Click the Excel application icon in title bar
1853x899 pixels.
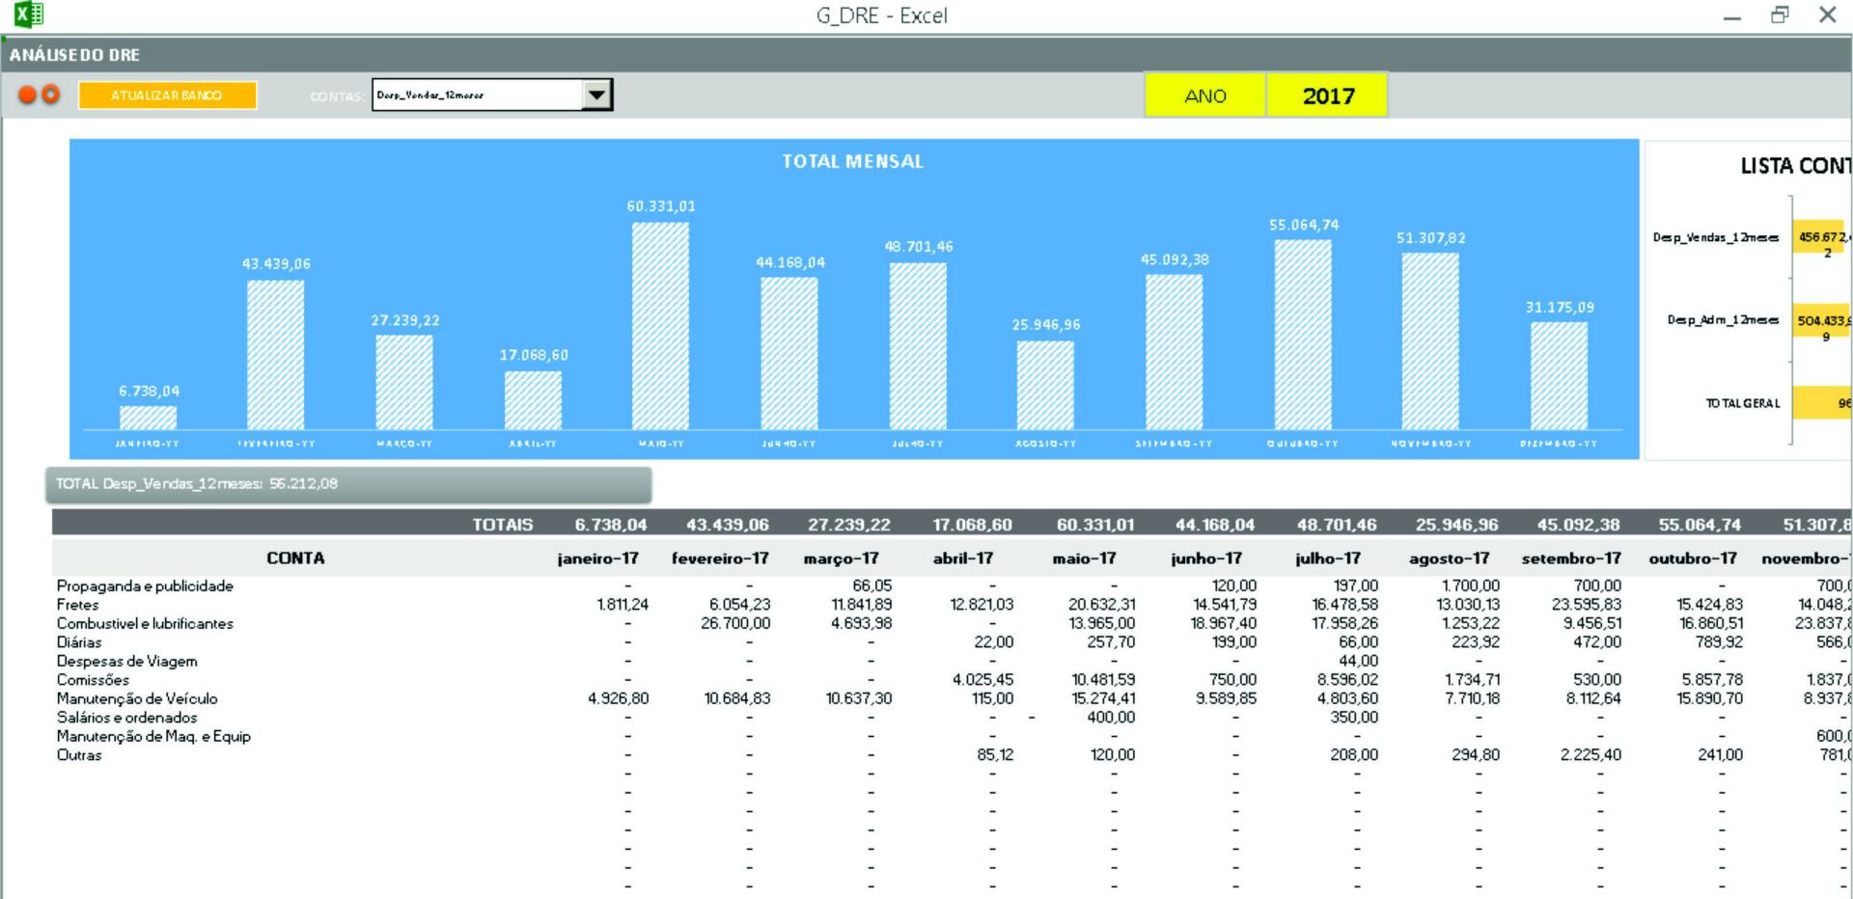[x=28, y=14]
